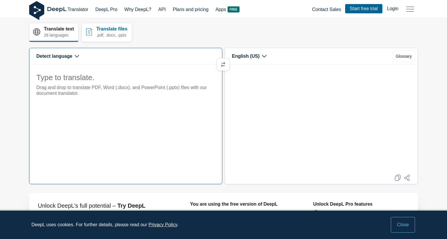This screenshot has width=447, height=239.
Task: Swap source and target languages
Action: coord(223,64)
